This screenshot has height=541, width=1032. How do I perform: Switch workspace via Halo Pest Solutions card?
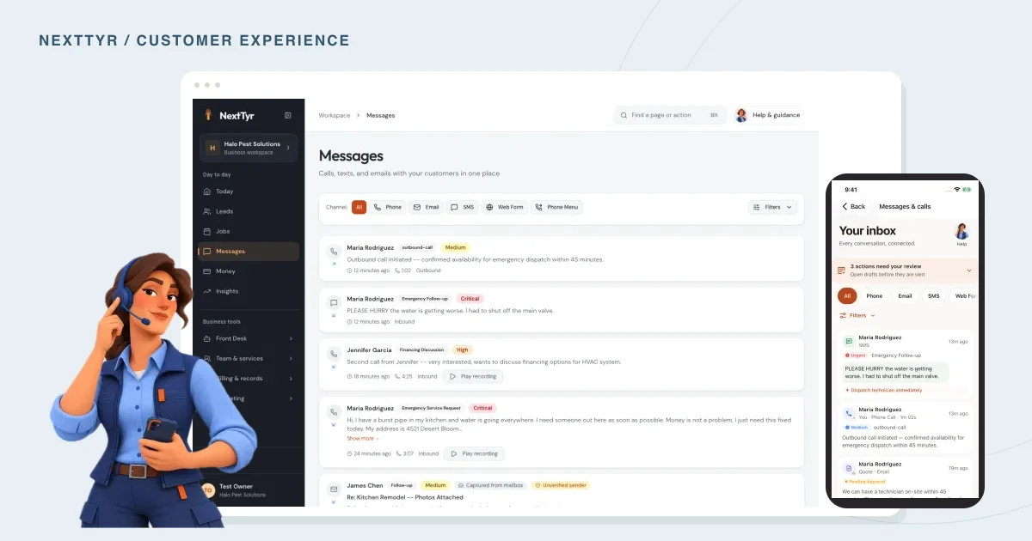[x=248, y=148]
